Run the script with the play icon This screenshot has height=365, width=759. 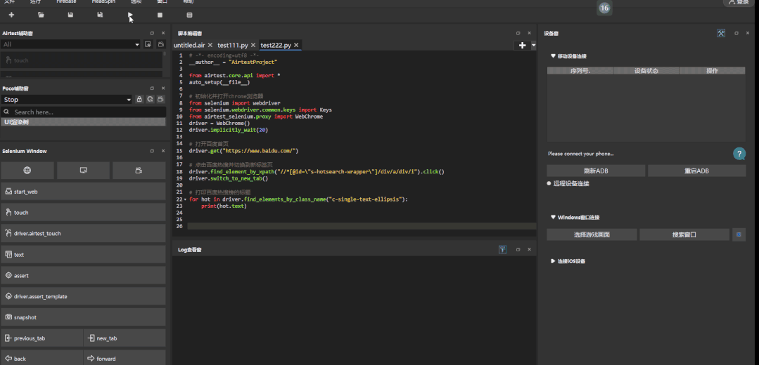click(129, 15)
